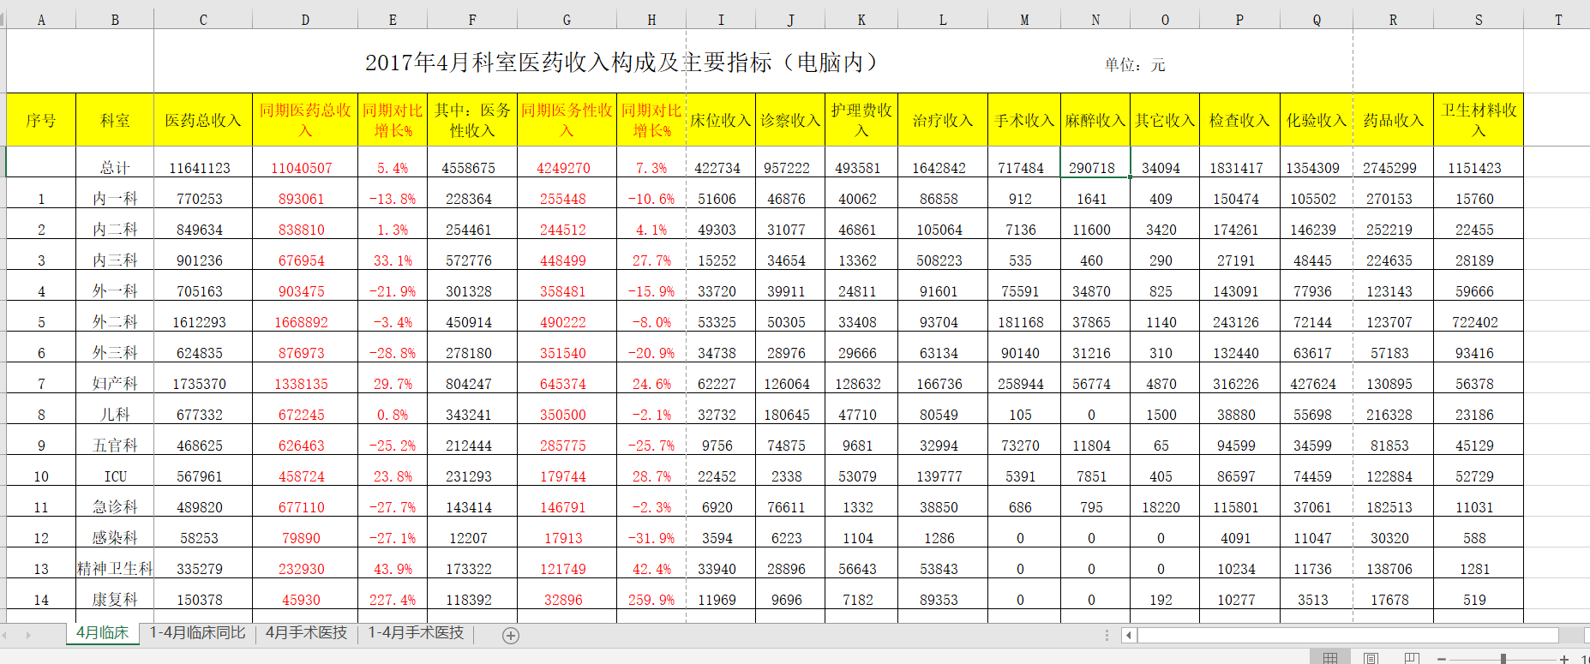Select the 儿科 department cell
Viewport: 1590px width, 664px height.
coord(115,409)
